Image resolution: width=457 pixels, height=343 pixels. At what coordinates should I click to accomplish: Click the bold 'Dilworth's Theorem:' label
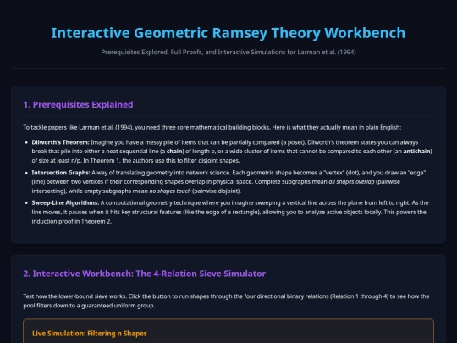tap(60, 142)
